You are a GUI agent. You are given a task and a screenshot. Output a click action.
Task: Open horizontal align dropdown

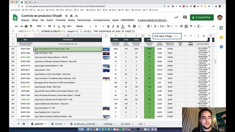(x=149, y=26)
